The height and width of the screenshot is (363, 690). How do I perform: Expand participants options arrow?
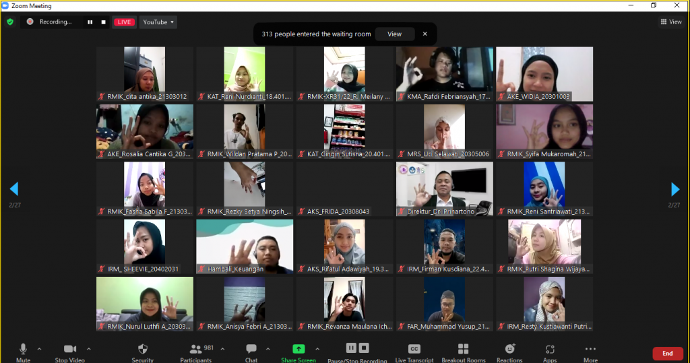click(x=222, y=349)
